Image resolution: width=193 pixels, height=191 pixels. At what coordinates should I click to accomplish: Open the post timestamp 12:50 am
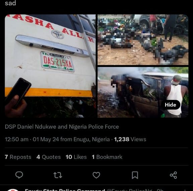17,139
